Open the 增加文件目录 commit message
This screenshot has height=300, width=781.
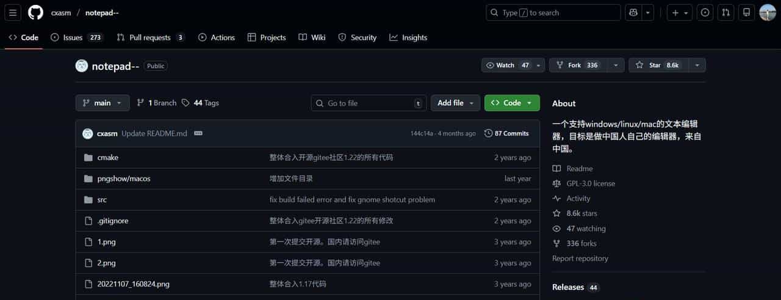pos(292,179)
